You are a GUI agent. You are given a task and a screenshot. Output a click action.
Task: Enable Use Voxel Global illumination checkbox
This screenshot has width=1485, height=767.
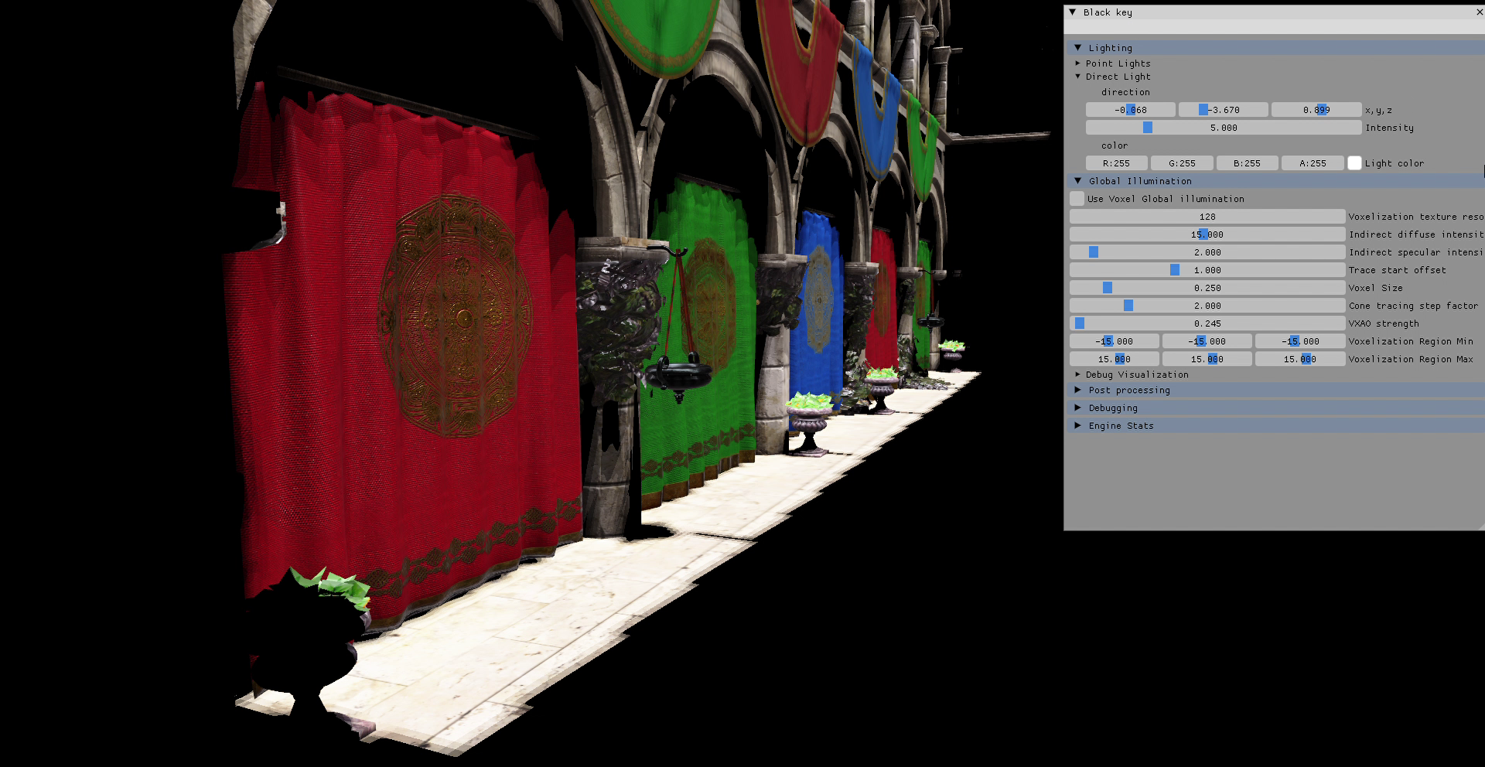(1077, 199)
